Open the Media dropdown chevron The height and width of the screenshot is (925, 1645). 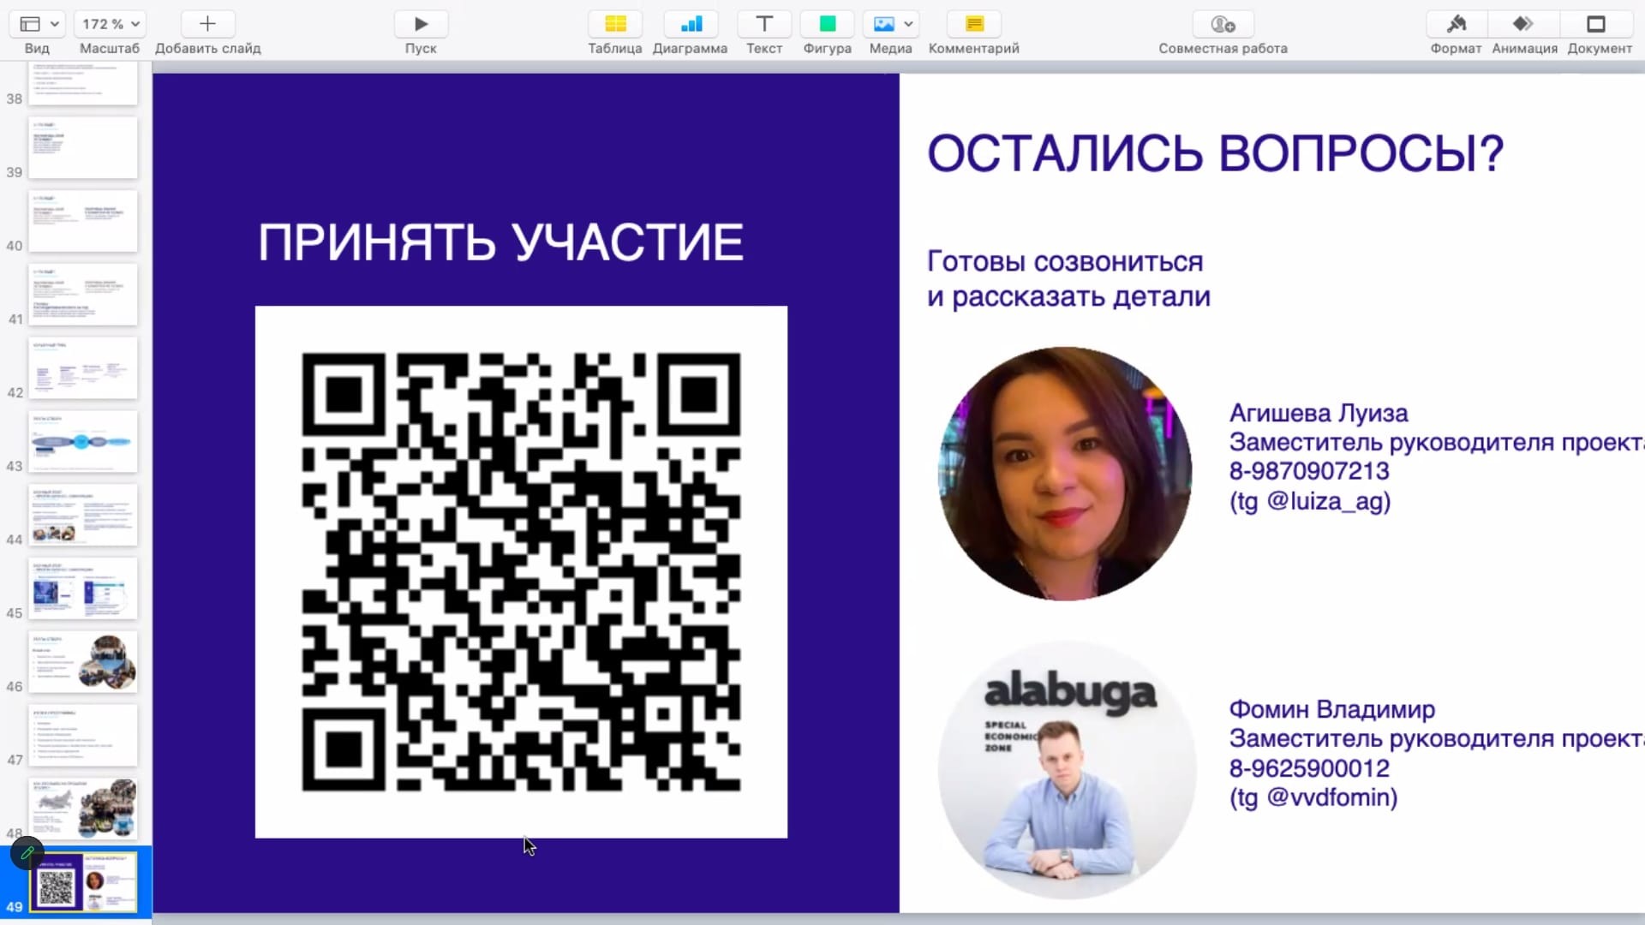point(909,24)
